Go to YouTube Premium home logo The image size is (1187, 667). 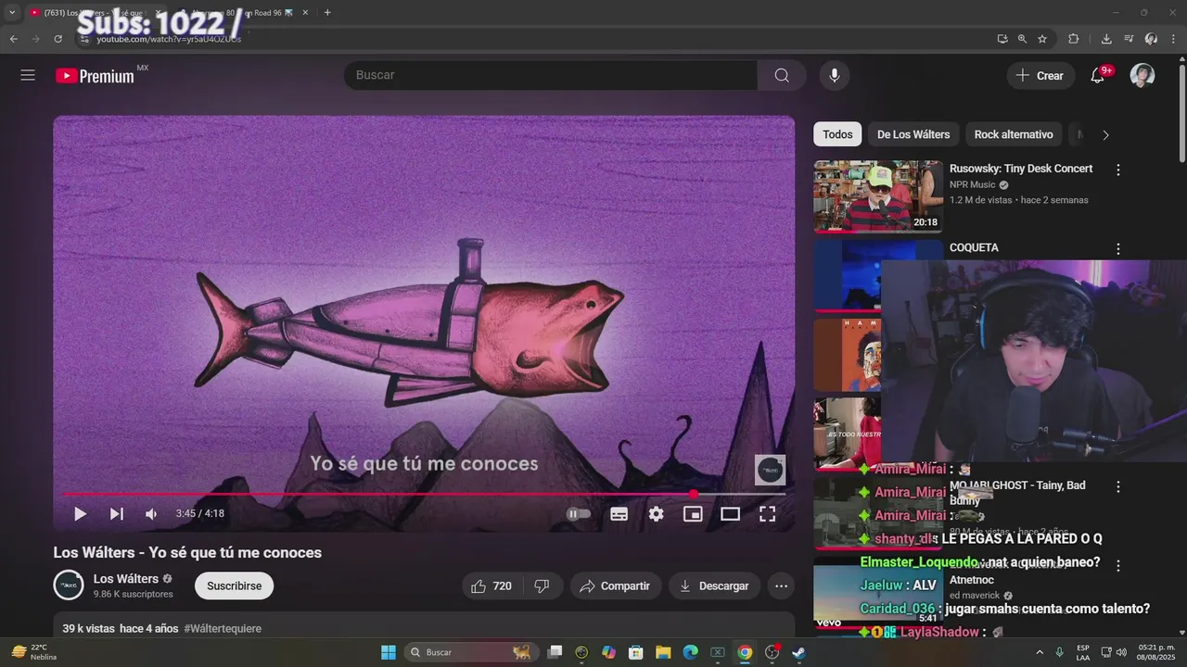[95, 76]
